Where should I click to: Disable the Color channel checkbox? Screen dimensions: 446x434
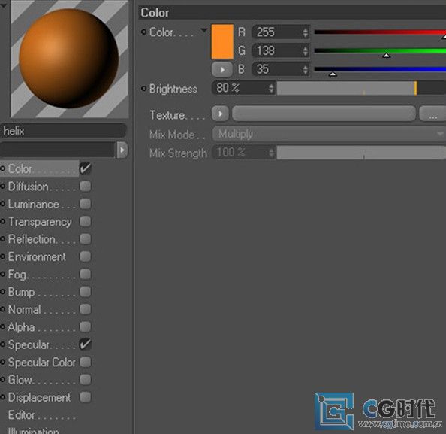click(86, 168)
